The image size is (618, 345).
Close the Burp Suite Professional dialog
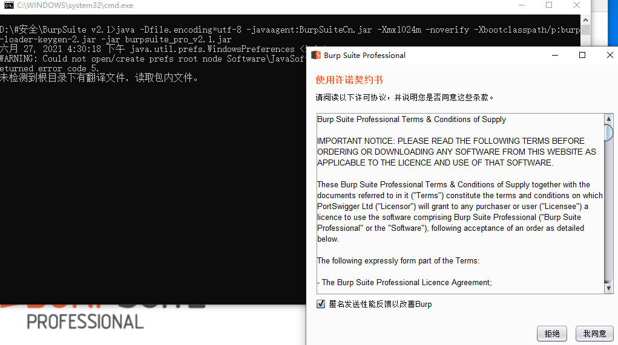pos(610,56)
